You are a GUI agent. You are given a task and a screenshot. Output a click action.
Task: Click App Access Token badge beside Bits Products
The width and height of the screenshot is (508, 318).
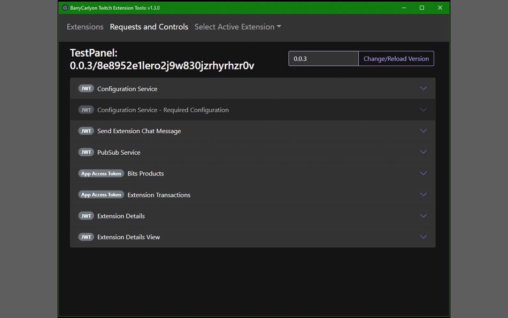coord(101,173)
